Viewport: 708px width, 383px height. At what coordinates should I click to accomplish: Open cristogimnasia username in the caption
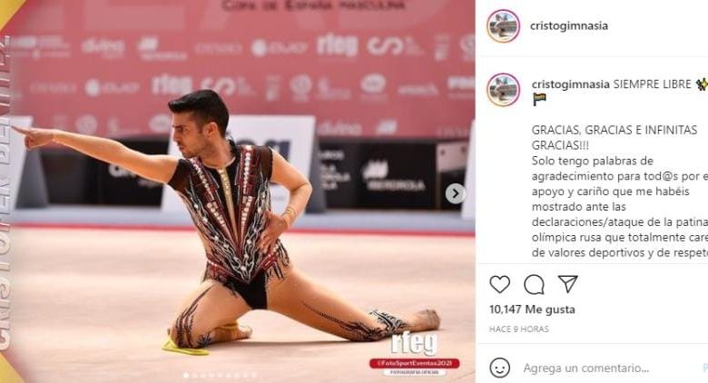pyautogui.click(x=571, y=84)
